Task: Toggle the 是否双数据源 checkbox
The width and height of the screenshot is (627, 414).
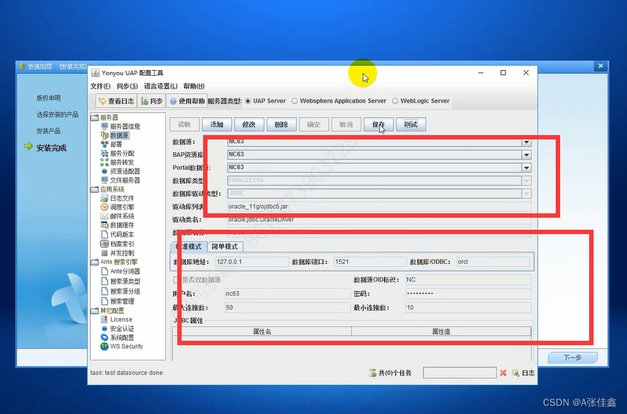Action: [177, 280]
